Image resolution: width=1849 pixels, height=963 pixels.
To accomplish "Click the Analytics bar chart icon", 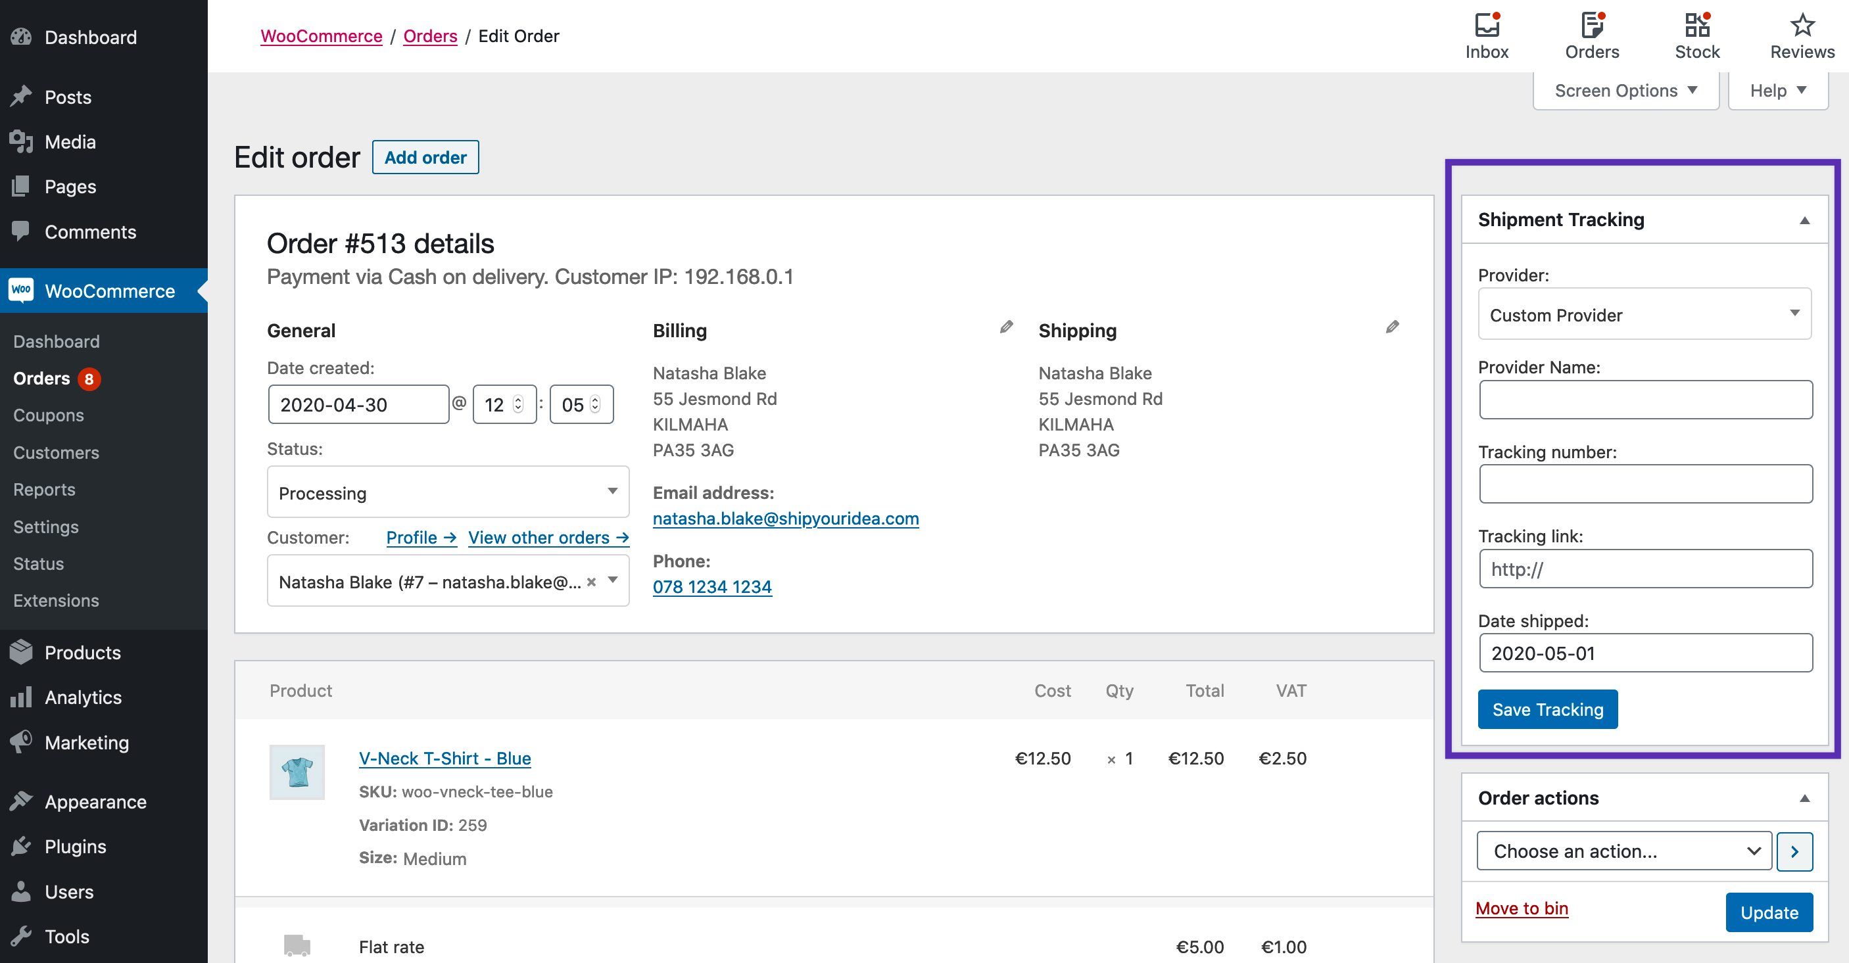I will 22,697.
